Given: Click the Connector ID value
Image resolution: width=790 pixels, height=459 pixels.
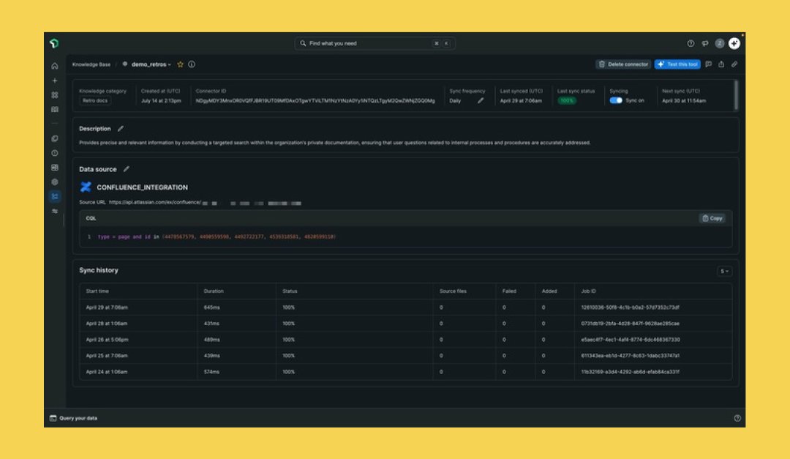Looking at the screenshot, I should 315,100.
